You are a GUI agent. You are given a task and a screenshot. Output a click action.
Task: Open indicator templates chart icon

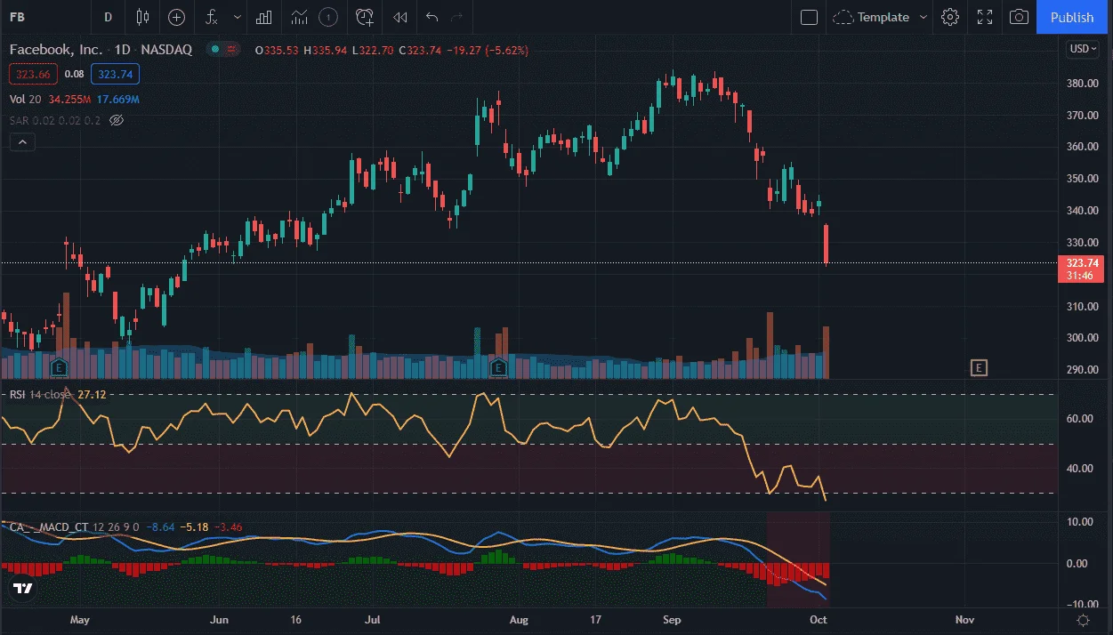(x=300, y=17)
